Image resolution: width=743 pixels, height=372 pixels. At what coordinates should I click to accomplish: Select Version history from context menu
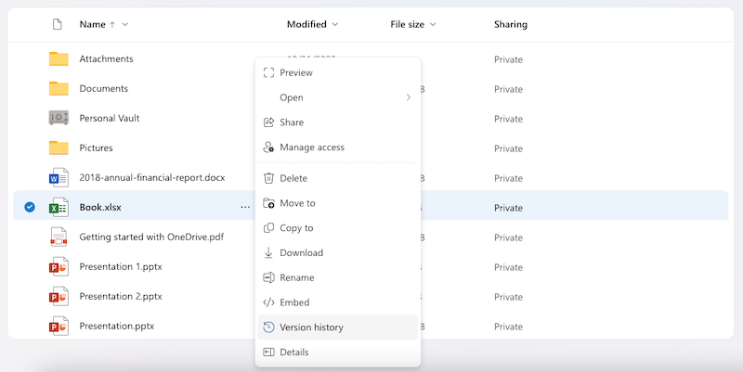pos(311,327)
